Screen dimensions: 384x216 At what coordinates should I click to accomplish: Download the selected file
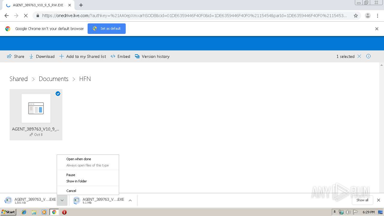(42, 56)
